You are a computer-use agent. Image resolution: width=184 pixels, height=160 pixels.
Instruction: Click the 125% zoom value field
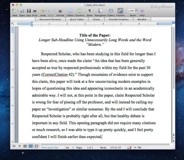[131, 11]
